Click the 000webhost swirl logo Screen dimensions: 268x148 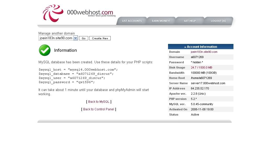click(53, 13)
